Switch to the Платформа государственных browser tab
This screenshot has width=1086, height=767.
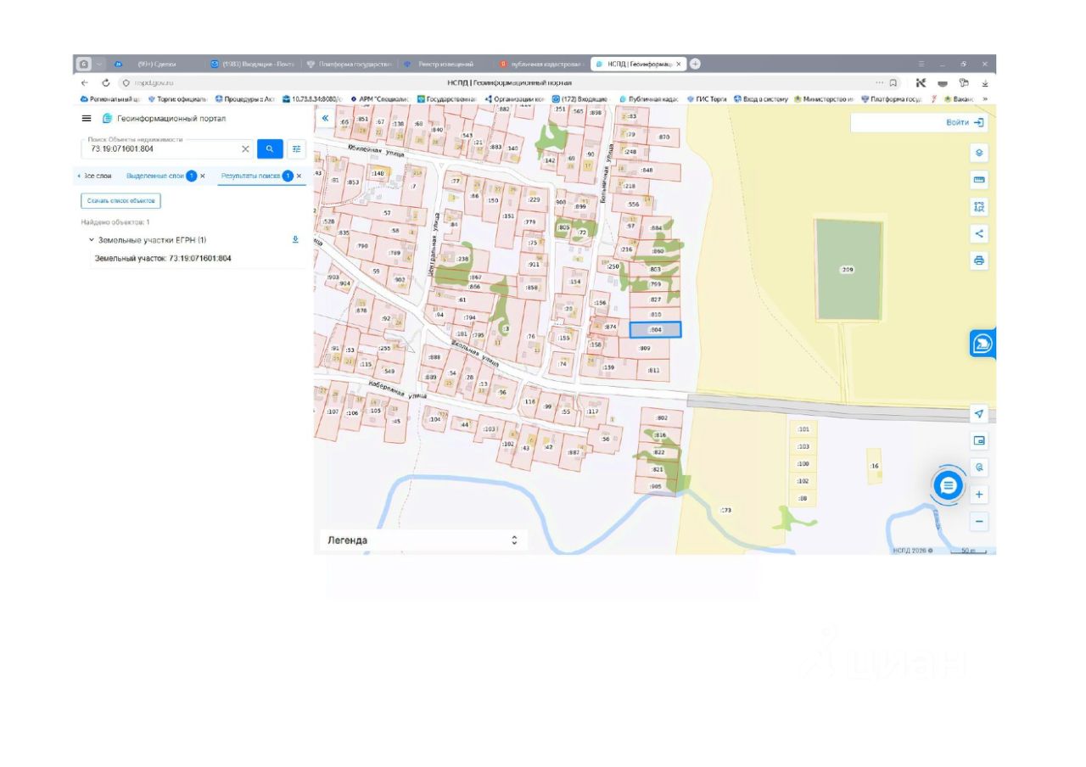tap(349, 64)
